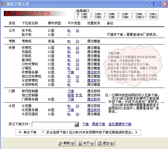Image resolution: width=168 pixels, height=149 pixels.
Task: Click ID link for 订餐机
Action: pos(77,68)
